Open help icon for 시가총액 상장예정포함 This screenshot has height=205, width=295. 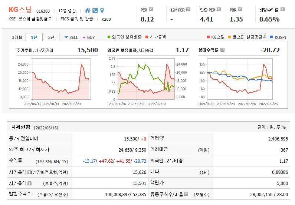point(29,172)
